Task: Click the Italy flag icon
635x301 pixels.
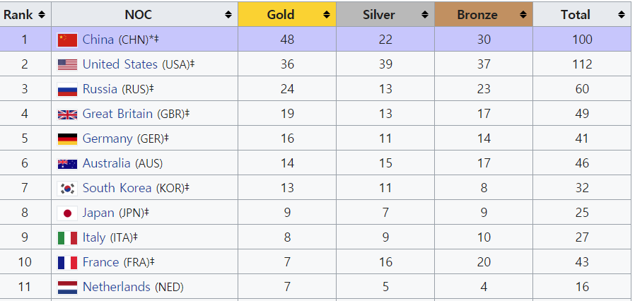Action: point(67,237)
